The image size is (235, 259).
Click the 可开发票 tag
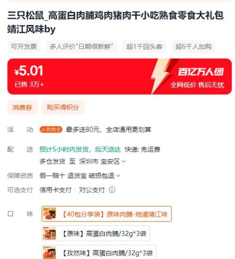(x=24, y=46)
